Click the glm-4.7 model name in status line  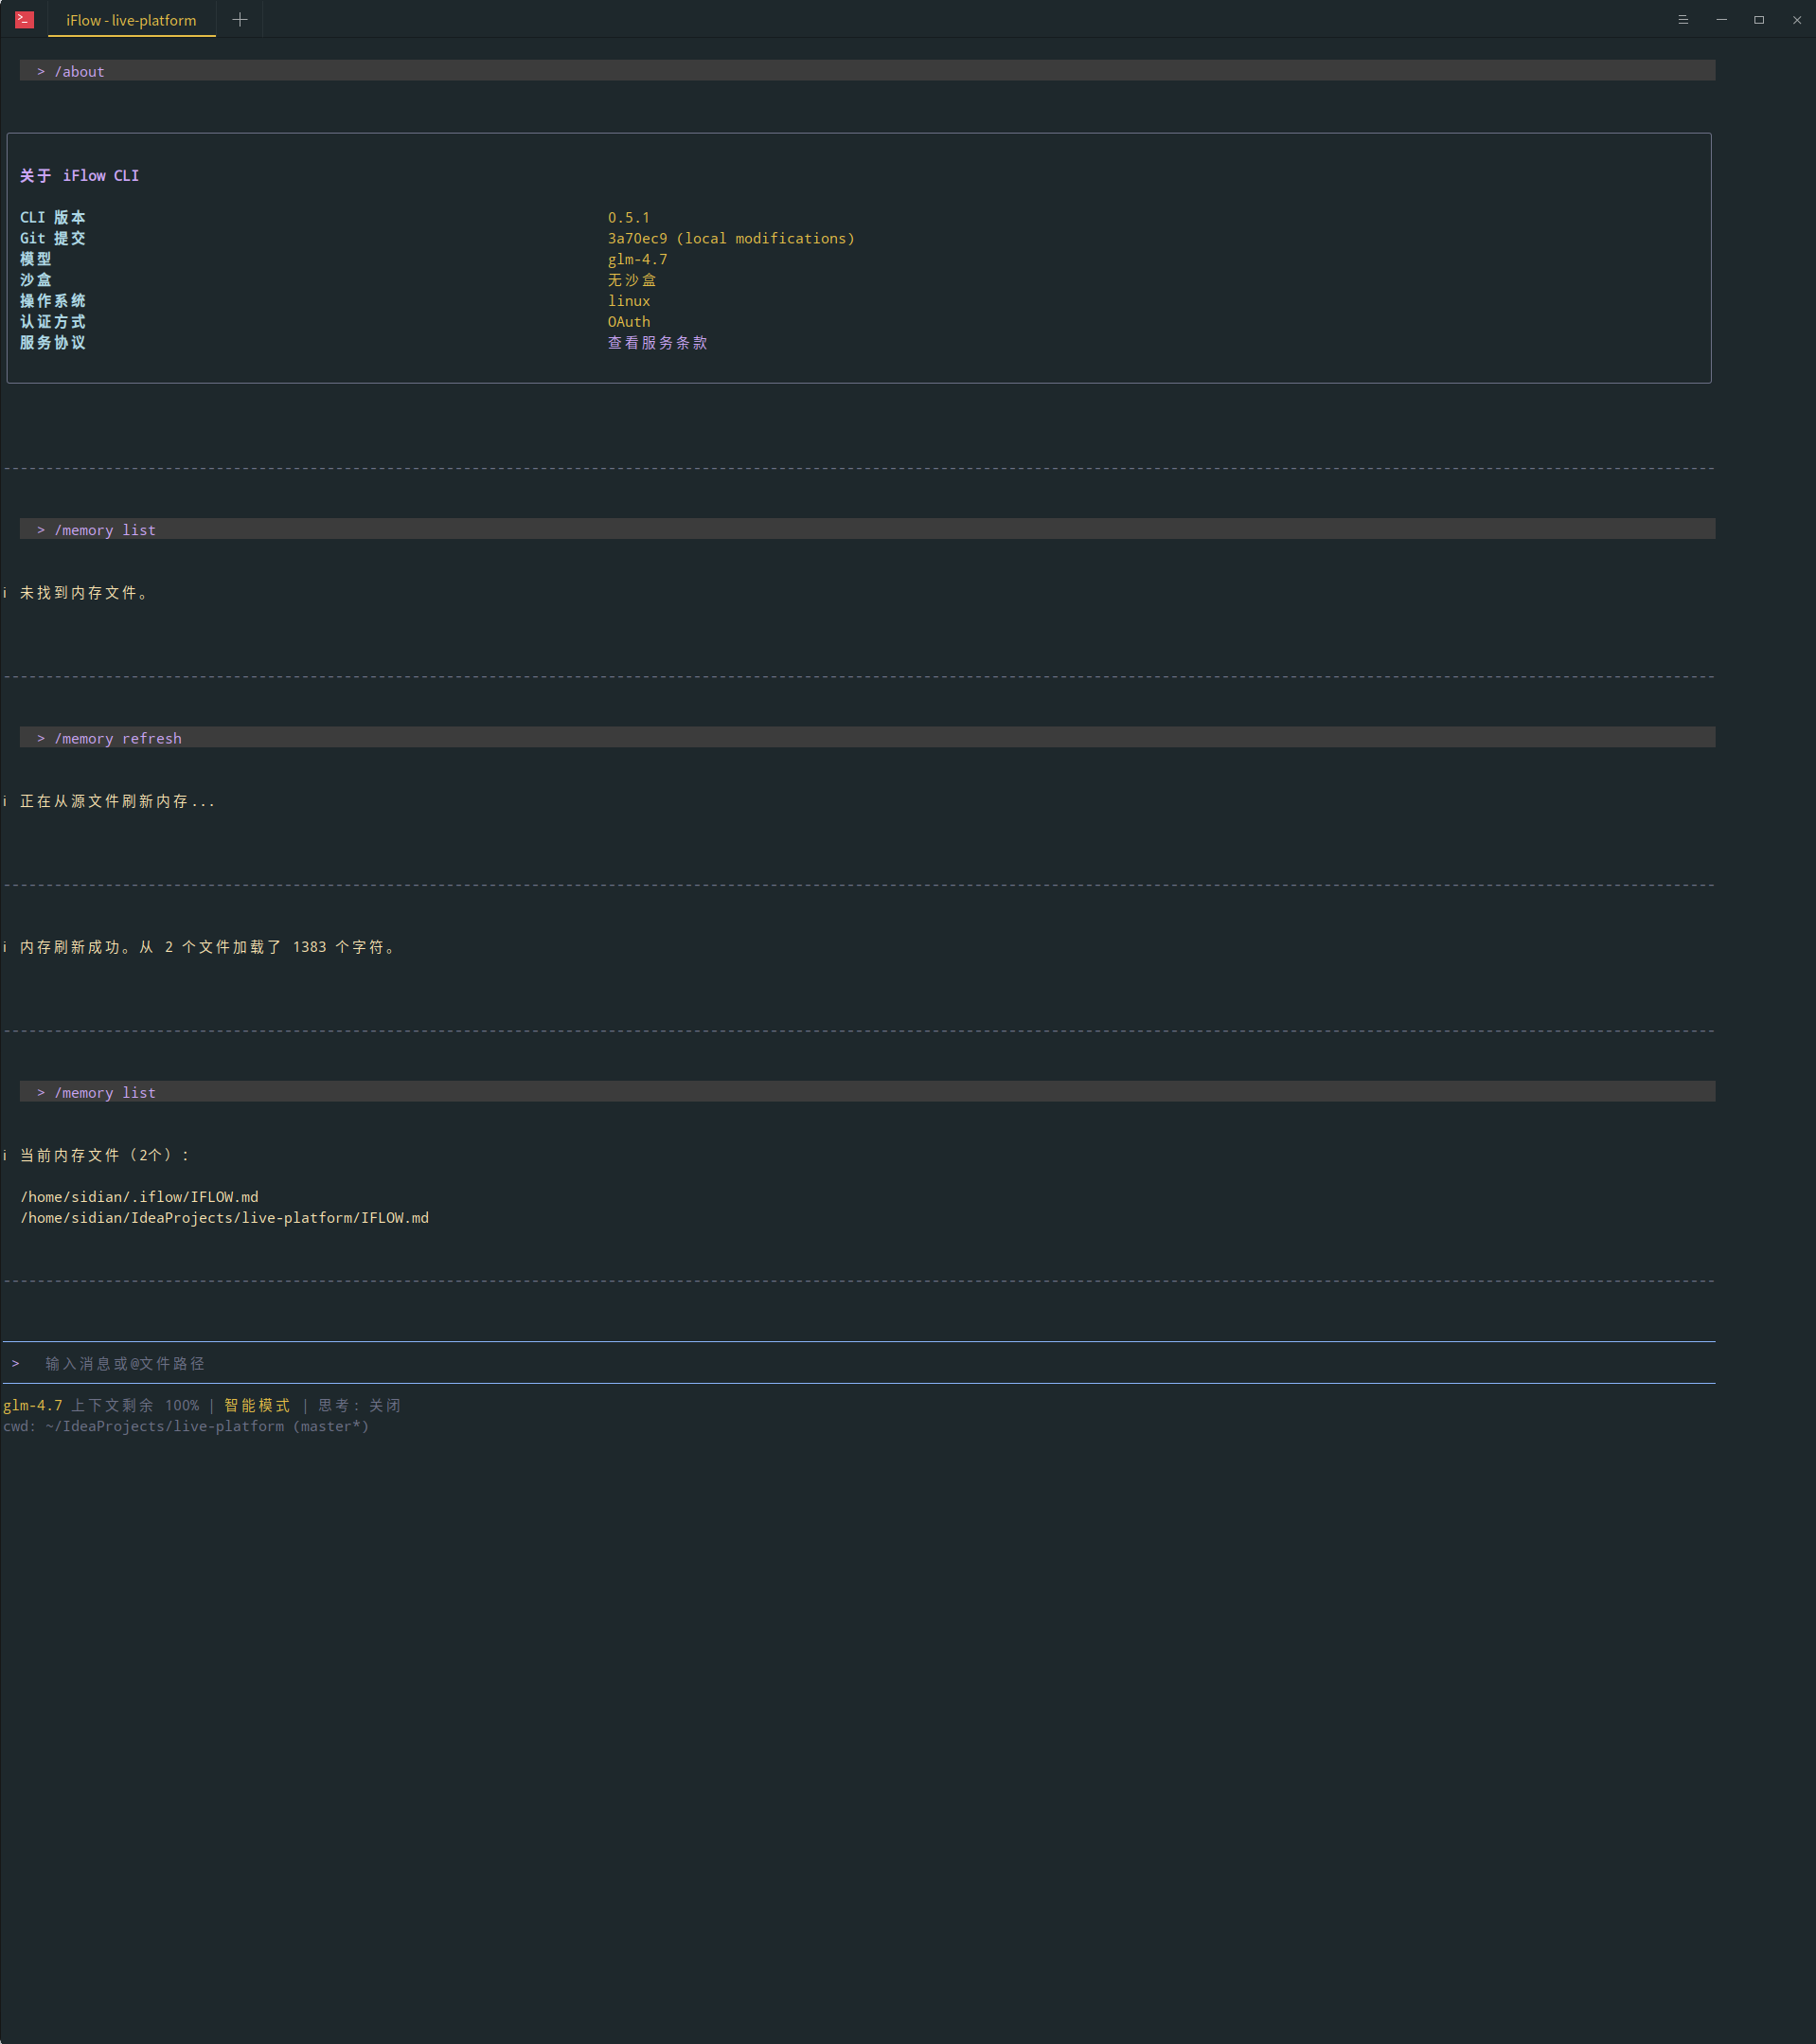33,1406
